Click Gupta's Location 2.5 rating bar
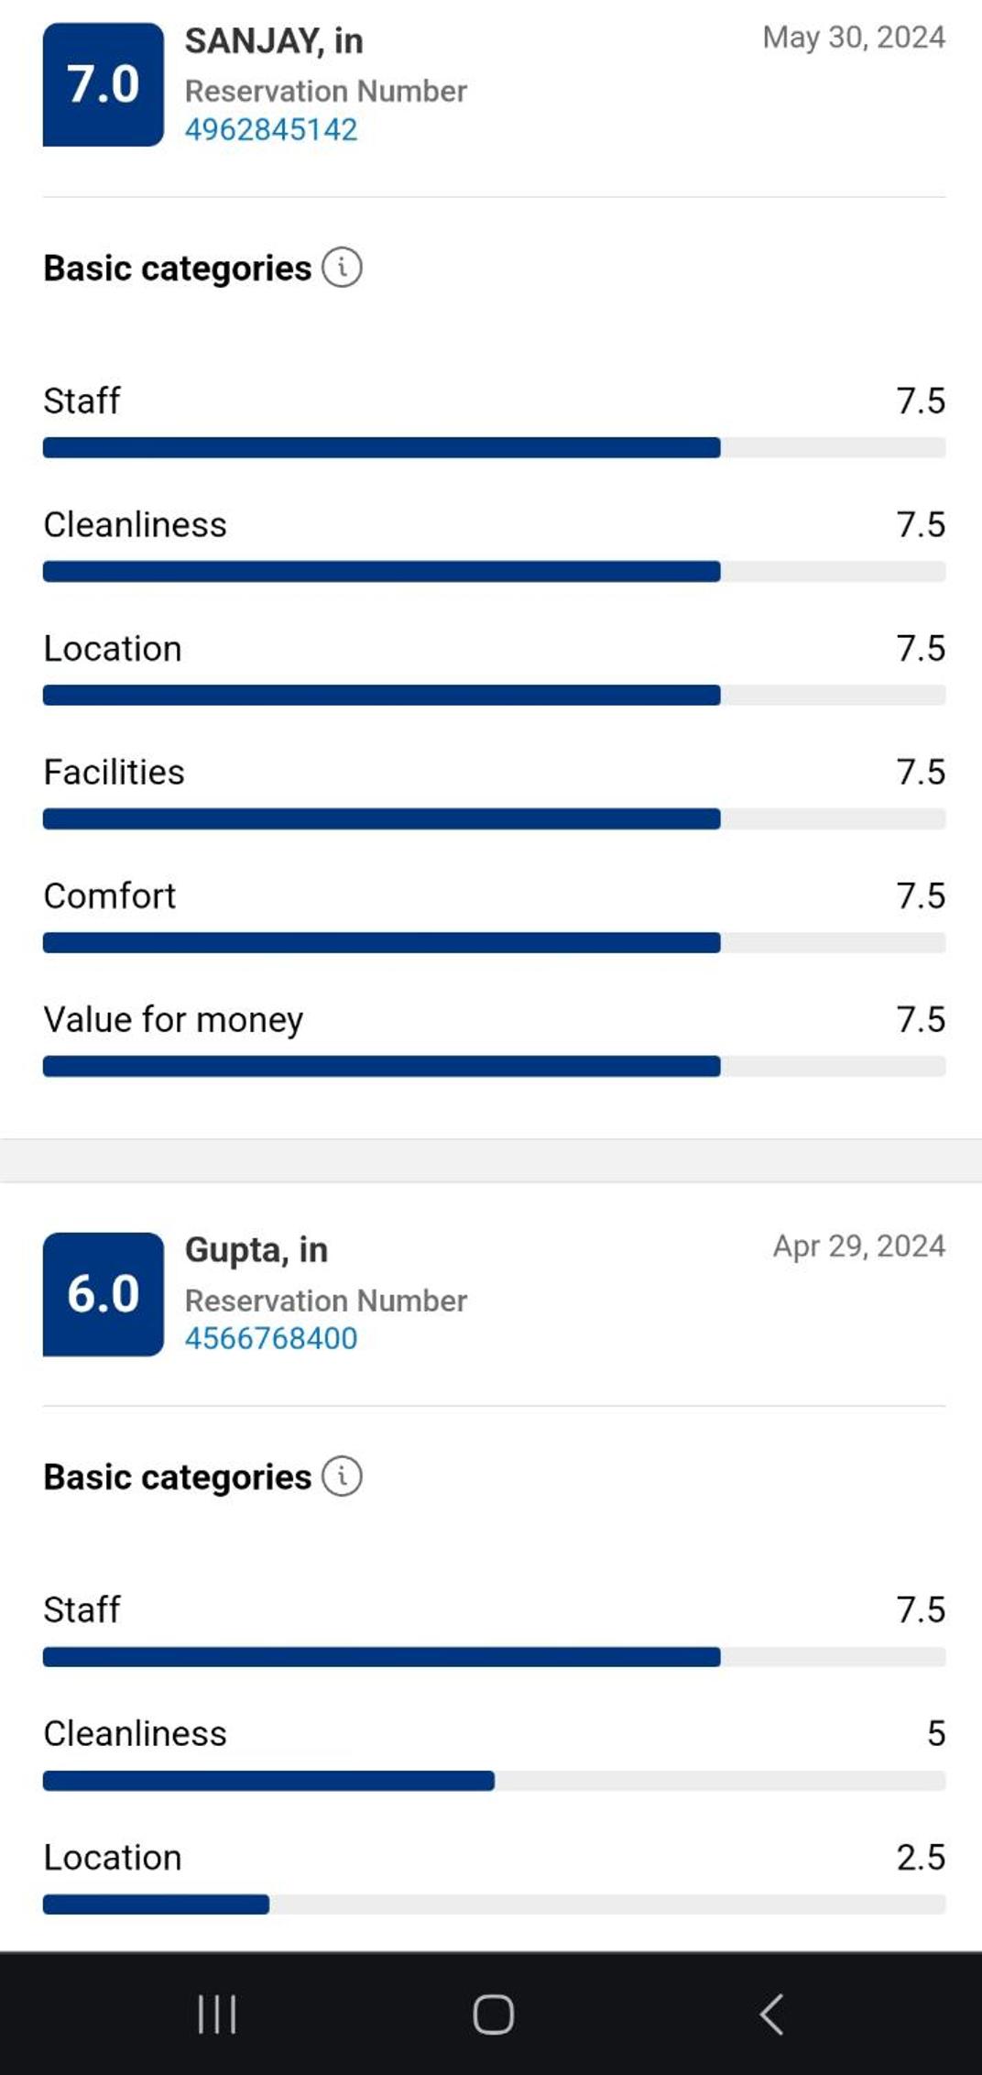 point(494,1905)
